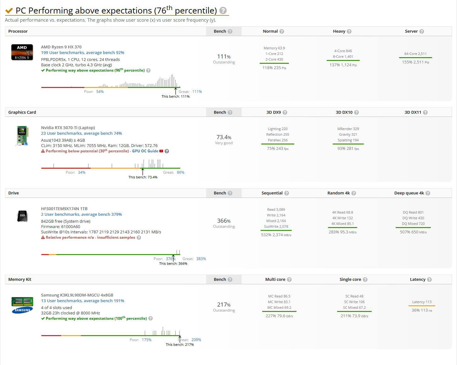Click the Great 209% value on memory graph
Screen dimensions: 457x365
[x=196, y=340]
